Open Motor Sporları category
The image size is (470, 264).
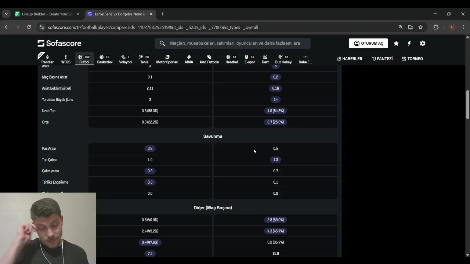click(167, 59)
